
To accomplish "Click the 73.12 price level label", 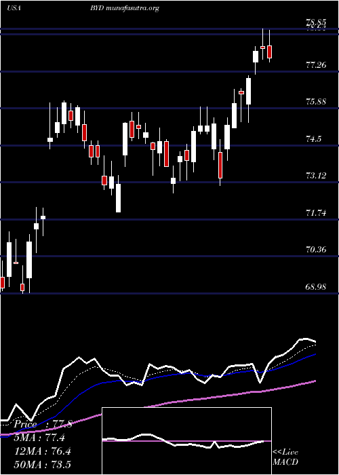I will [316, 175].
